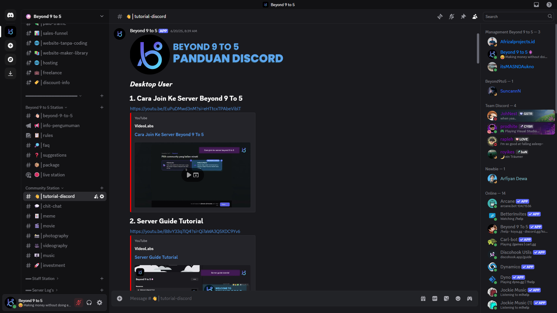Switch to the rules channel
The width and height of the screenshot is (557, 313).
(65, 135)
